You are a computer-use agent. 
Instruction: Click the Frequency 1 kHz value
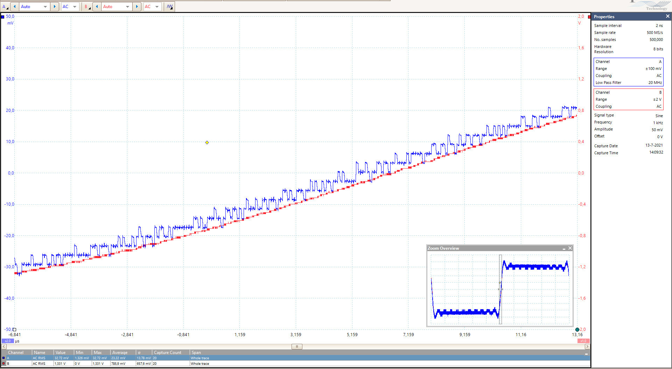pos(658,123)
